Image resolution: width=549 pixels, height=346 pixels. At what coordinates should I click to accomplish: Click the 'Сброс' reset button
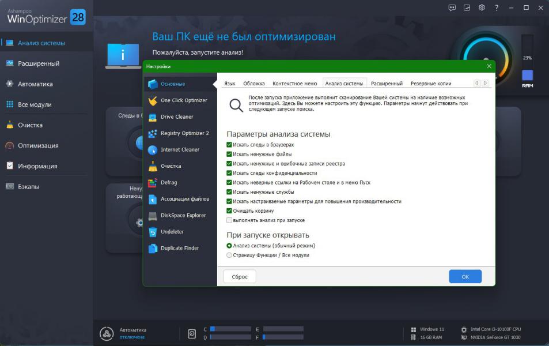point(240,277)
